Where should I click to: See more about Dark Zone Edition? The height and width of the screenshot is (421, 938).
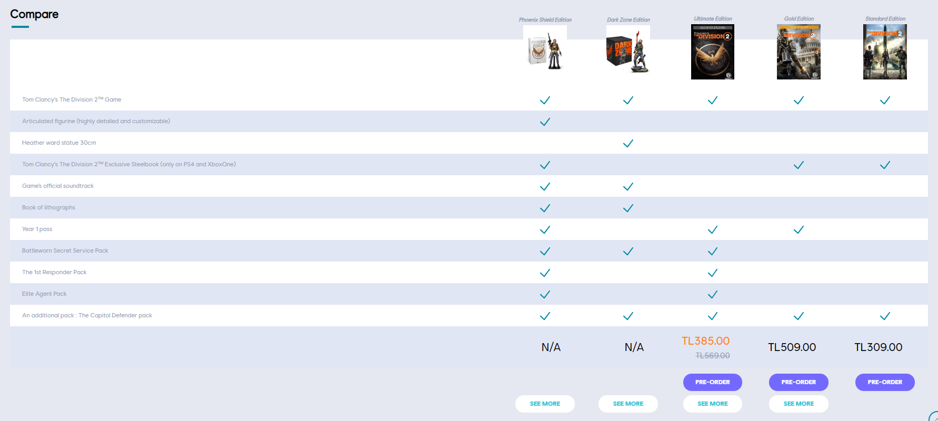(x=628, y=404)
